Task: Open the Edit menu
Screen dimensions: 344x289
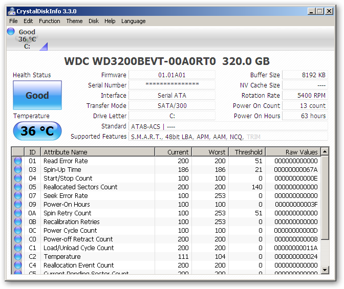Action: [x=28, y=21]
